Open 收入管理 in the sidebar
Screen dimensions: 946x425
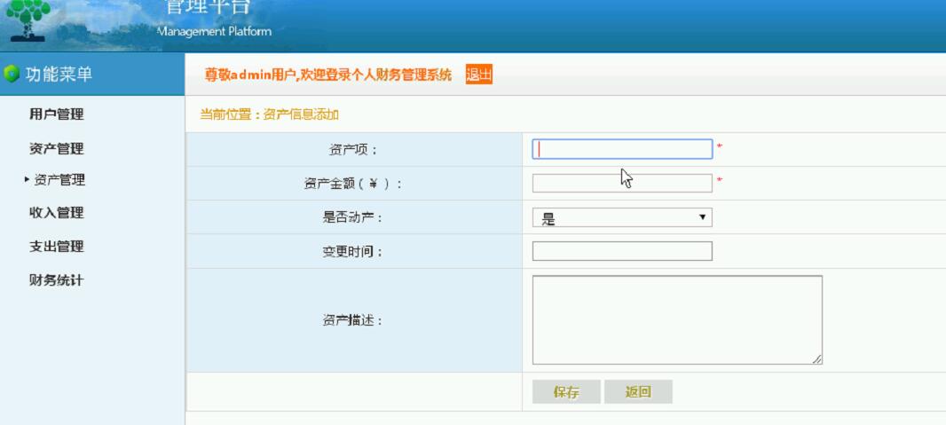pyautogui.click(x=57, y=213)
